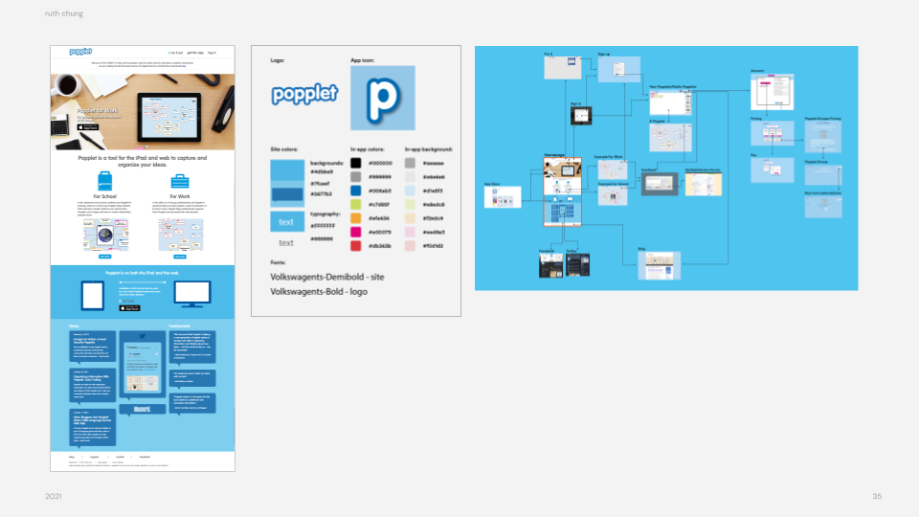
Task: Click the page number '35'
Action: pos(877,496)
